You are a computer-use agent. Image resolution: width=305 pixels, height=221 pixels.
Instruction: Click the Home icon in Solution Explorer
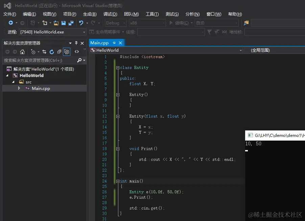22,52
